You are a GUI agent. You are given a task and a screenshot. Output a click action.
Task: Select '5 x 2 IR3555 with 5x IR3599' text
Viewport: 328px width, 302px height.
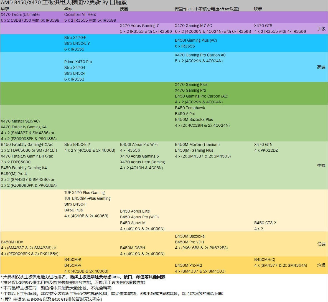click(90, 20)
